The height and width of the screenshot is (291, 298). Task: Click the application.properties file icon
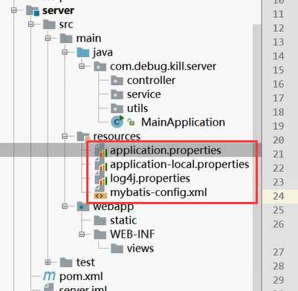click(101, 151)
